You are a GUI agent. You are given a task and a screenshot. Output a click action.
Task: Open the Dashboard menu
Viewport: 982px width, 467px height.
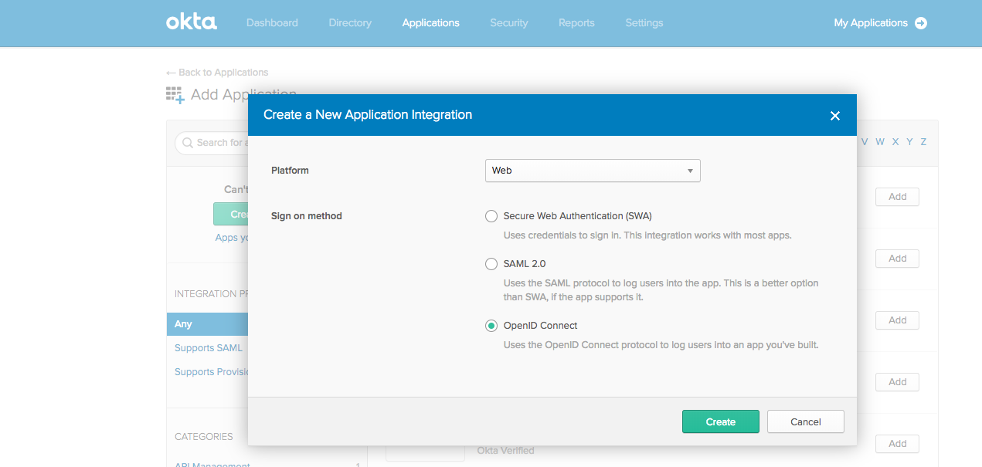tap(272, 23)
